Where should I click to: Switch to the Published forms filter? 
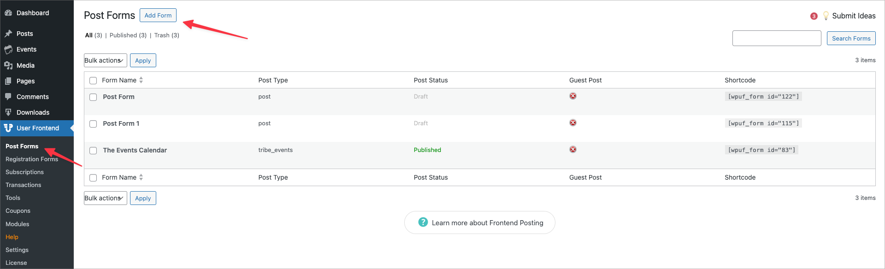tap(123, 35)
